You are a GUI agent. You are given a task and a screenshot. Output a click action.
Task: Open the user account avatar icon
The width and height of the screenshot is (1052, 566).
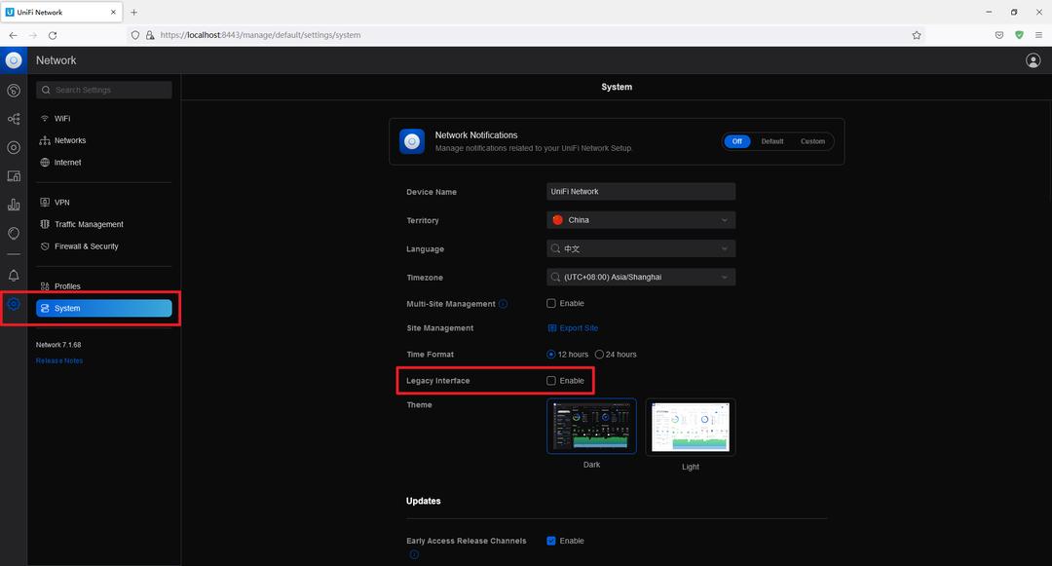coord(1033,60)
